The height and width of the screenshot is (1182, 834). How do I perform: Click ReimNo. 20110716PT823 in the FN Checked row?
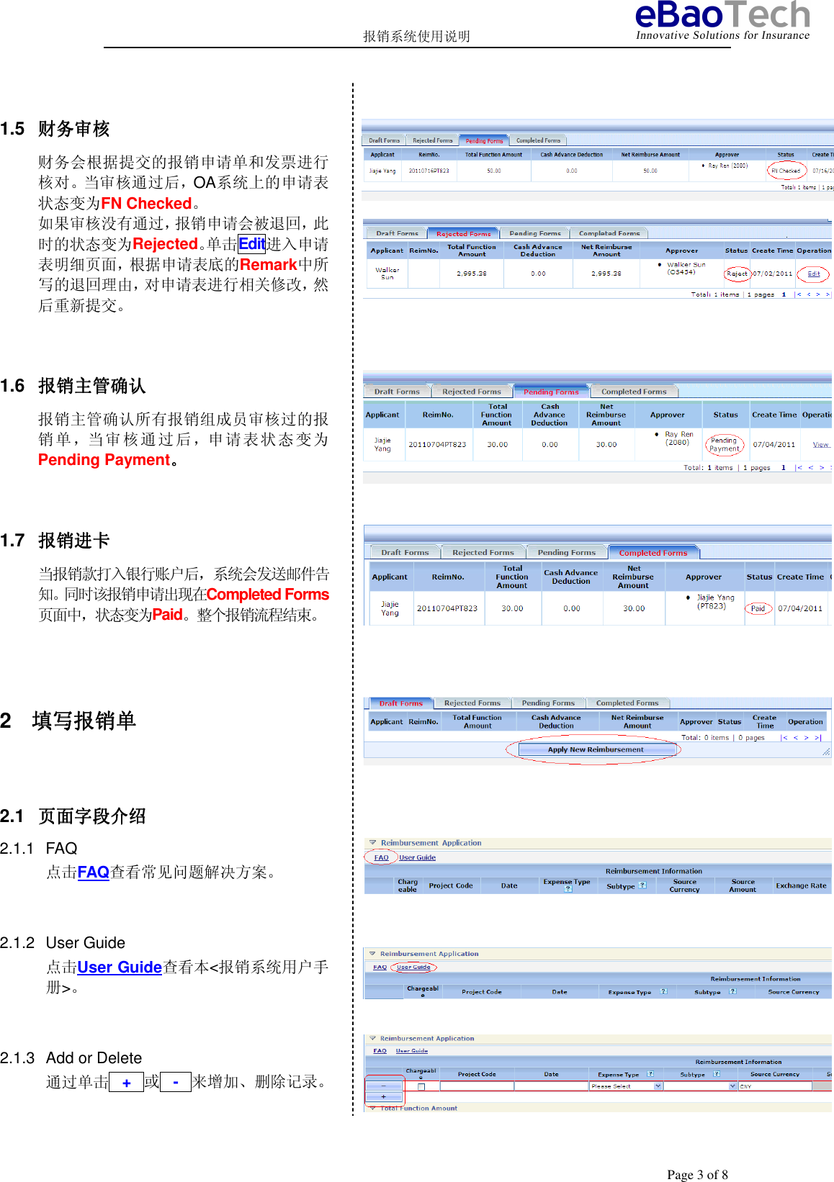click(429, 171)
